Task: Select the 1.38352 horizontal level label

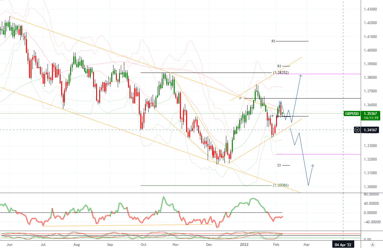Action: click(281, 73)
